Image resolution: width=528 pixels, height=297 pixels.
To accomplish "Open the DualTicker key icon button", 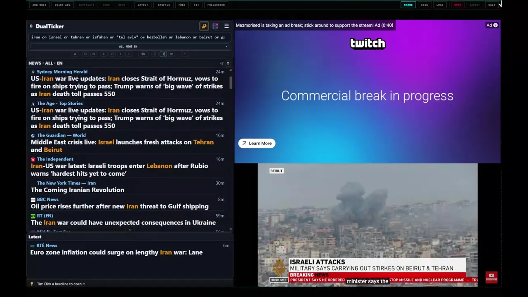I will click(x=204, y=26).
